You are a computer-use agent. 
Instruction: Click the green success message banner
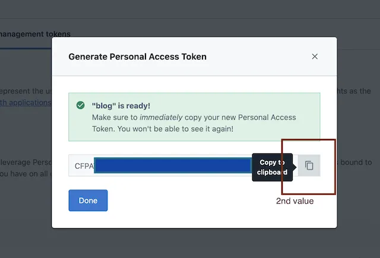tap(194, 117)
